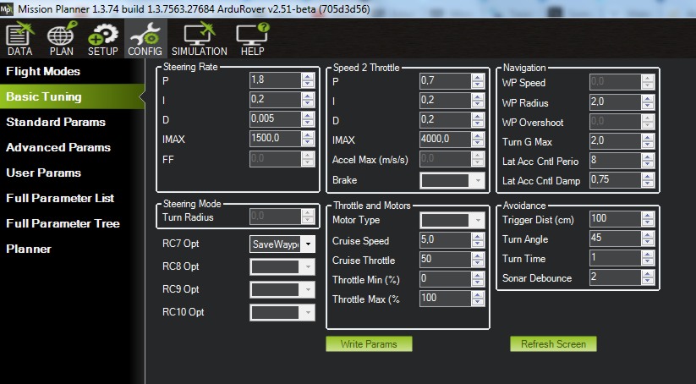Expand the Motor Type dropdown
This screenshot has width=696, height=384.
tap(478, 220)
